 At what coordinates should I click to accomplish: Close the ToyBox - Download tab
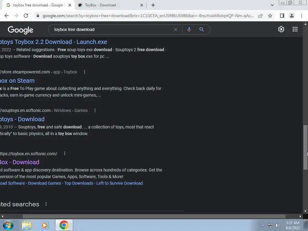click(142, 5)
